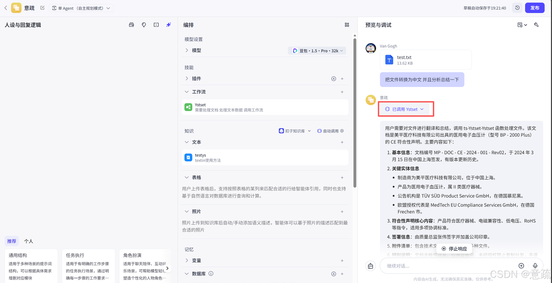
Task: Go back using the top-left arrow
Action: pos(5,8)
